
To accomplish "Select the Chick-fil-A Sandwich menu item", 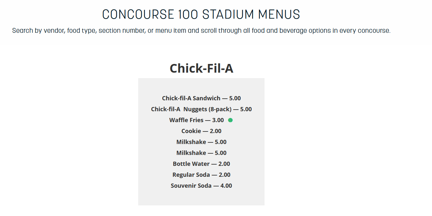I will tap(201, 98).
